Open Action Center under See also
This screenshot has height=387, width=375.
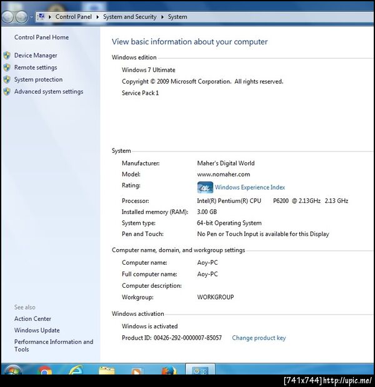pos(32,318)
